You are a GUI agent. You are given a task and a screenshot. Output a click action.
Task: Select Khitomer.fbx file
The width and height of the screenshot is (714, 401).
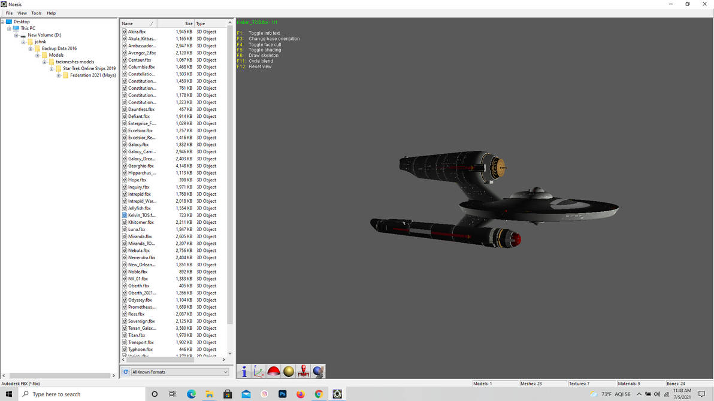(x=141, y=222)
